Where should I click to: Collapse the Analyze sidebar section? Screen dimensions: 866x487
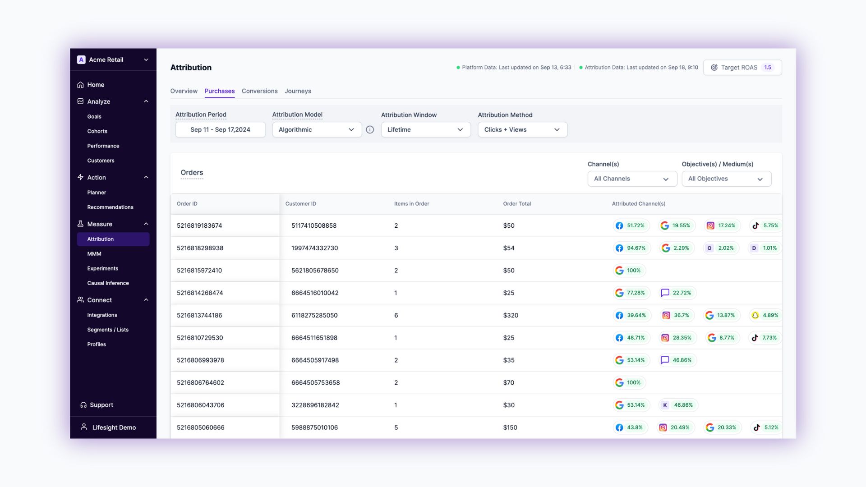[x=146, y=101]
